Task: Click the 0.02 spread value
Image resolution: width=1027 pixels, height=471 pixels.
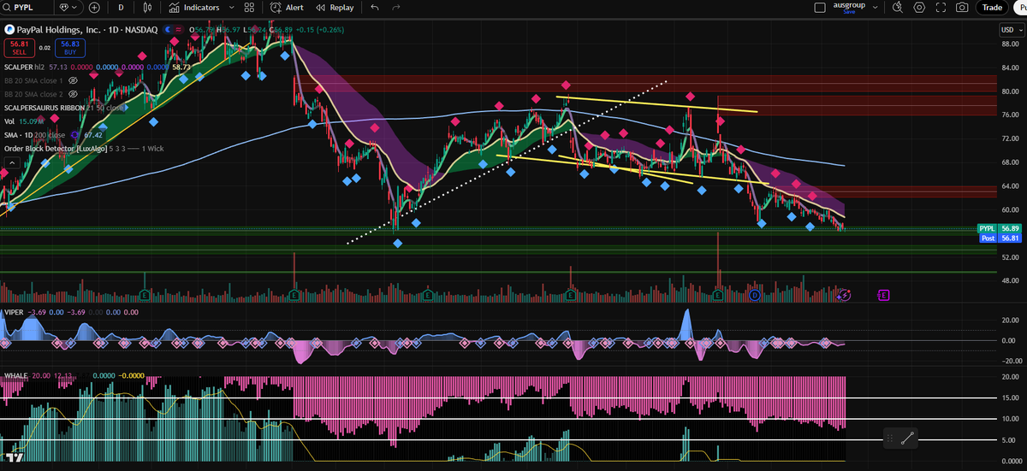Action: pos(44,48)
